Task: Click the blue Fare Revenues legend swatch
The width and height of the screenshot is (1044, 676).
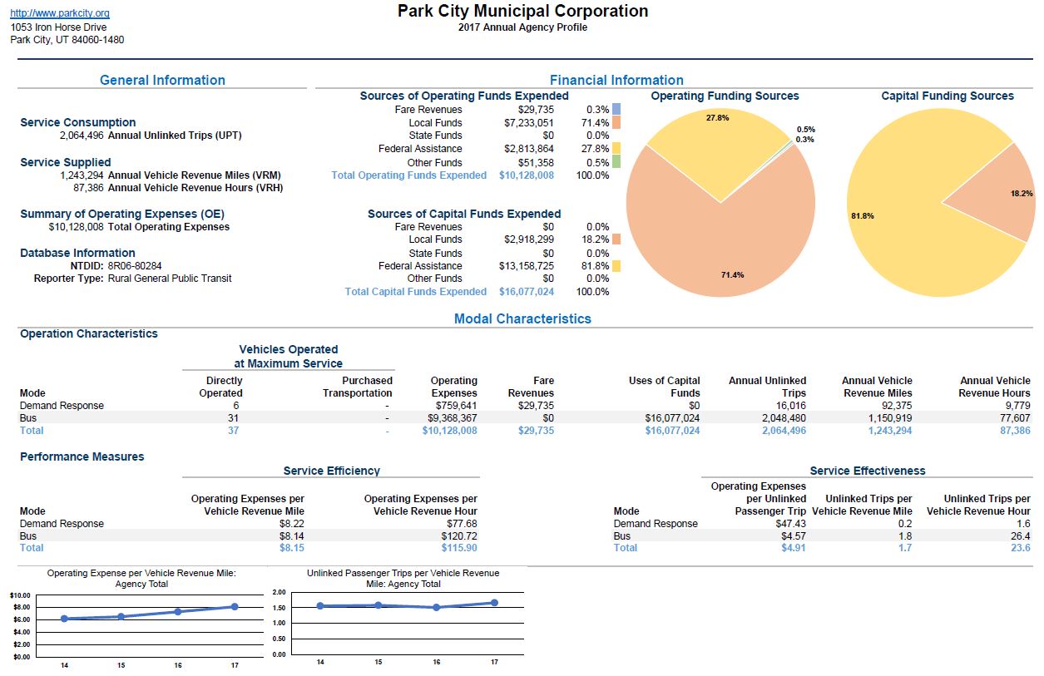Action: [x=616, y=110]
